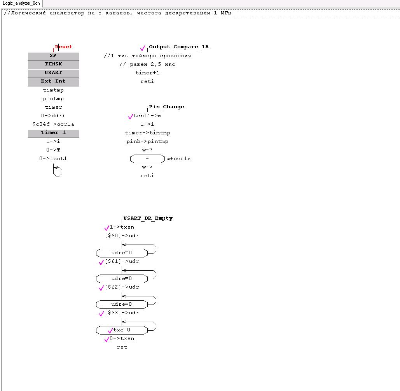This screenshot has width=400, height=391.
Task: Click the magenta checkmark beside 0->txen
Action: pos(107,340)
